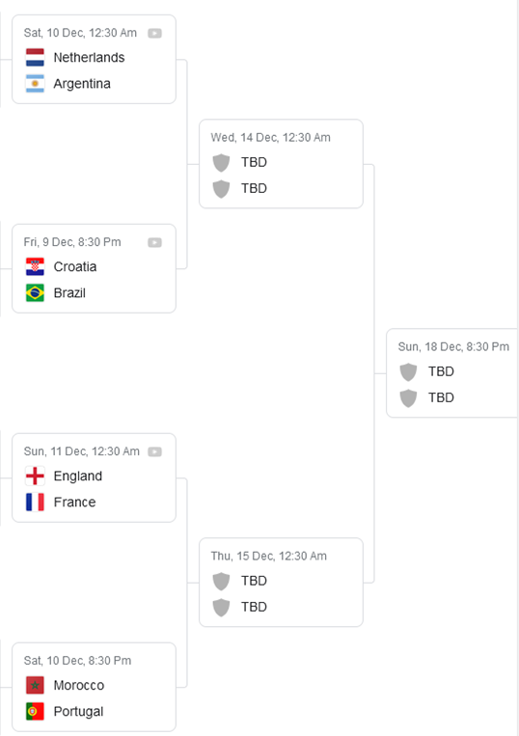Click the Netherlands flag icon
519x736 pixels.
pos(35,57)
